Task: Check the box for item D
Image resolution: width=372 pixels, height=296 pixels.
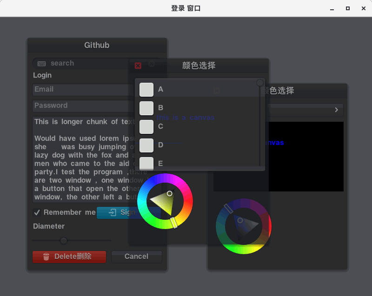Action: (x=146, y=145)
